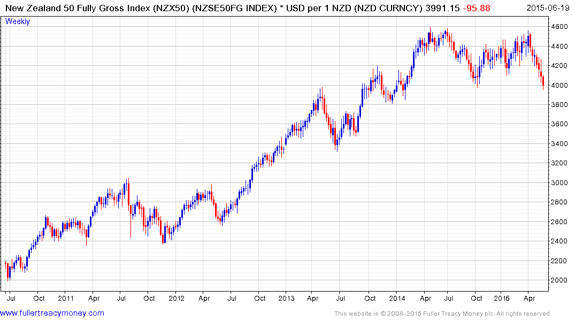Click the copyright notice text
The height and width of the screenshot is (321, 575).
(443, 314)
